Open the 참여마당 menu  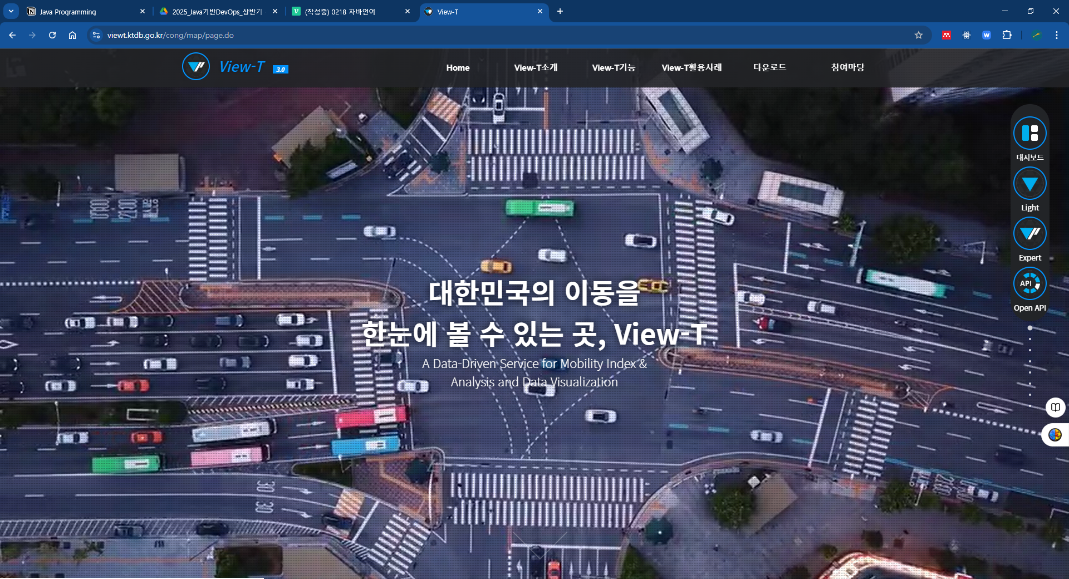847,67
